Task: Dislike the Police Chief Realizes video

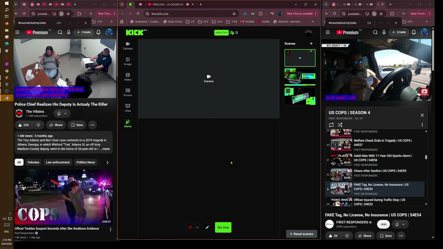Action: (38, 125)
